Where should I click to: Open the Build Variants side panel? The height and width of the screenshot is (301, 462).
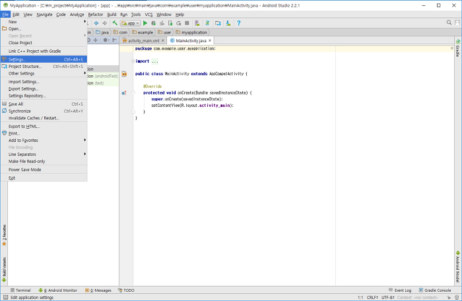4,269
